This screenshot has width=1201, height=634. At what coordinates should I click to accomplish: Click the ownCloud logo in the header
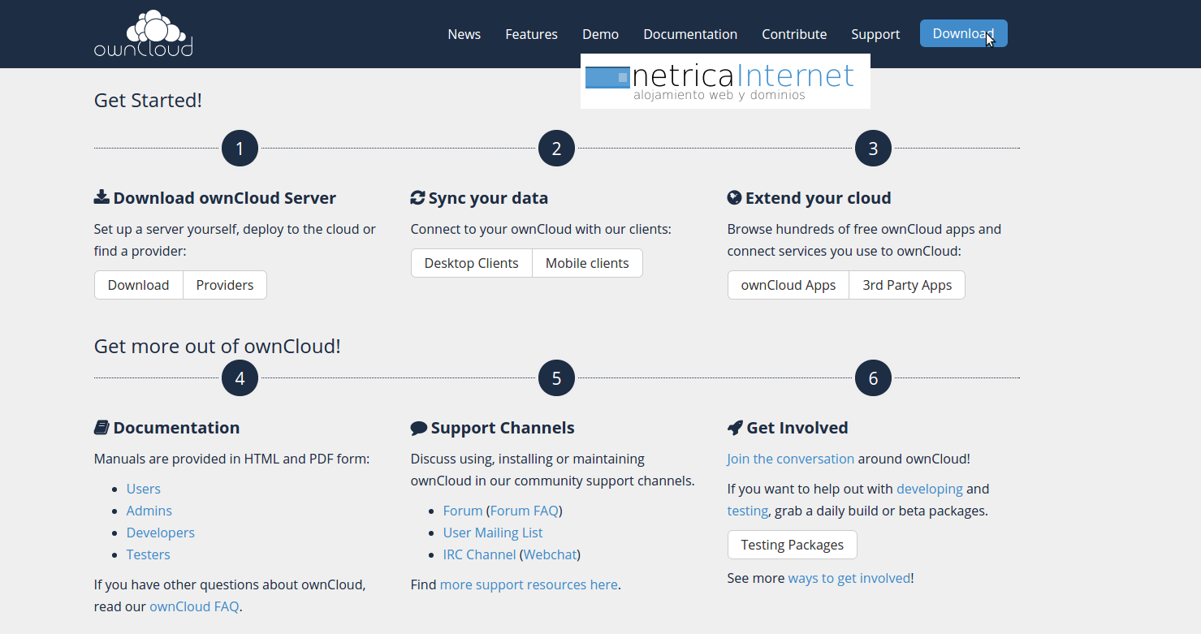tap(144, 34)
